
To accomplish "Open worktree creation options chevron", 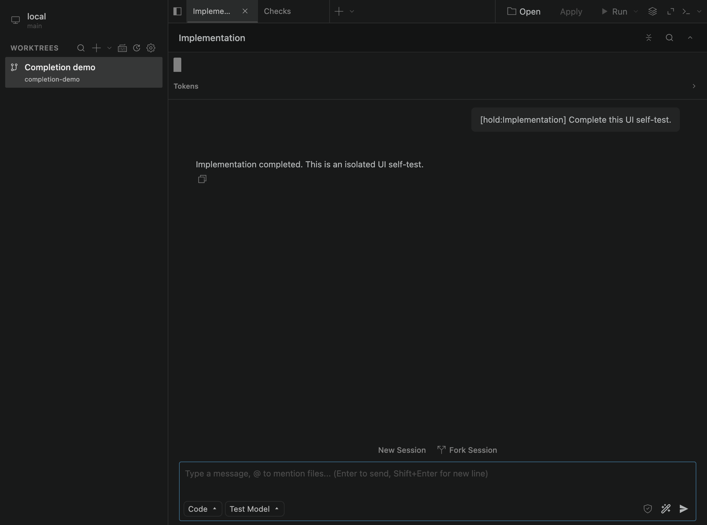I will pyautogui.click(x=109, y=48).
